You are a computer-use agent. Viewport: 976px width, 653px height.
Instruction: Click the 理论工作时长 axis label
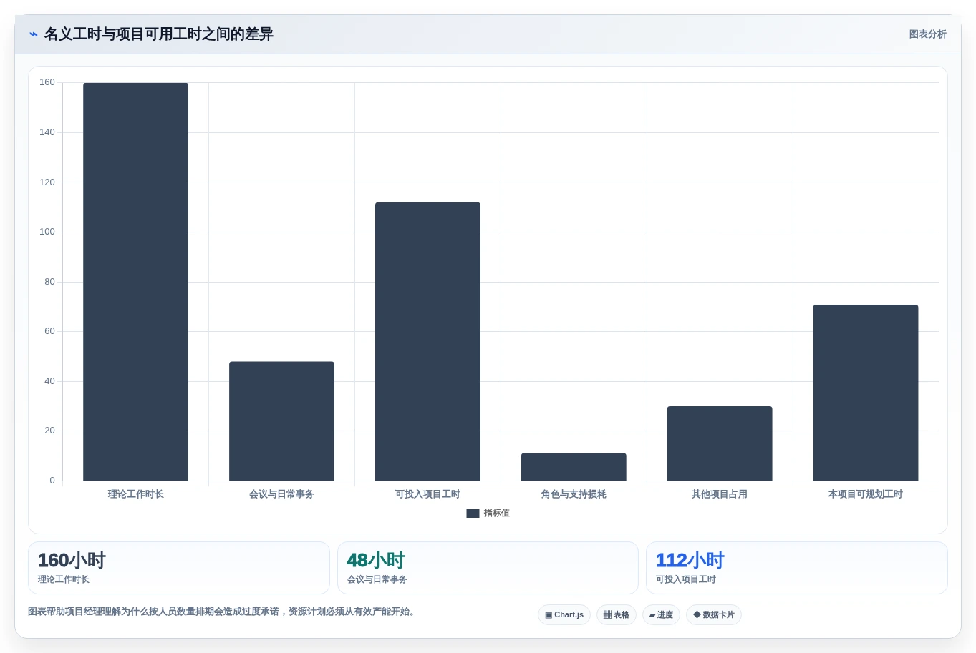(x=135, y=494)
